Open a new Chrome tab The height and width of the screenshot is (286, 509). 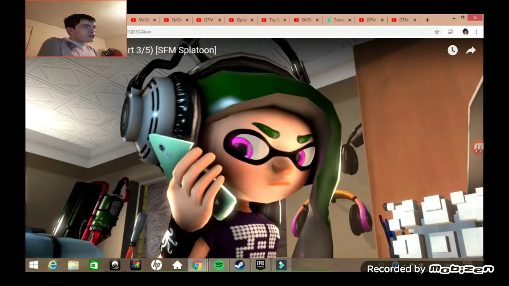[x=427, y=20]
